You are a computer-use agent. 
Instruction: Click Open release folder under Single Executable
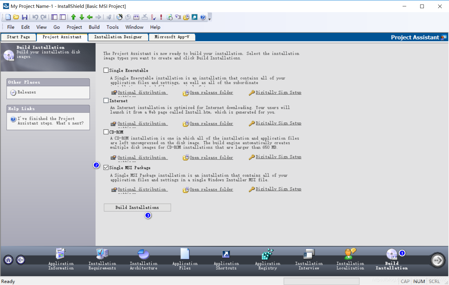(x=211, y=93)
